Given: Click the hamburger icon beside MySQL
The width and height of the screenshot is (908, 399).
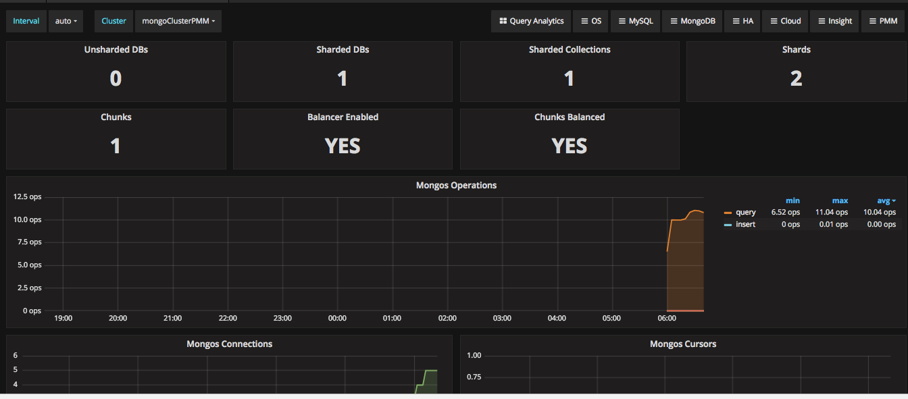Looking at the screenshot, I should pos(622,21).
